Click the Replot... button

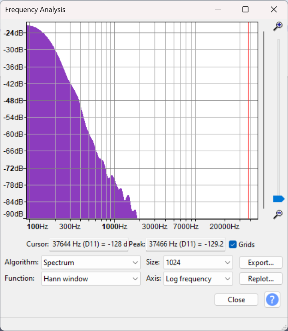coord(261,279)
